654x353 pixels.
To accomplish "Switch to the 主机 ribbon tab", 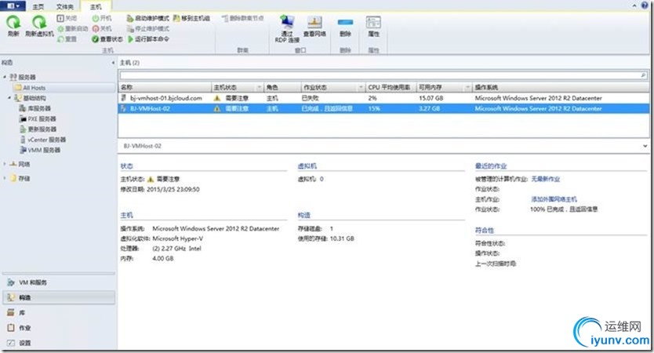I will pos(96,7).
